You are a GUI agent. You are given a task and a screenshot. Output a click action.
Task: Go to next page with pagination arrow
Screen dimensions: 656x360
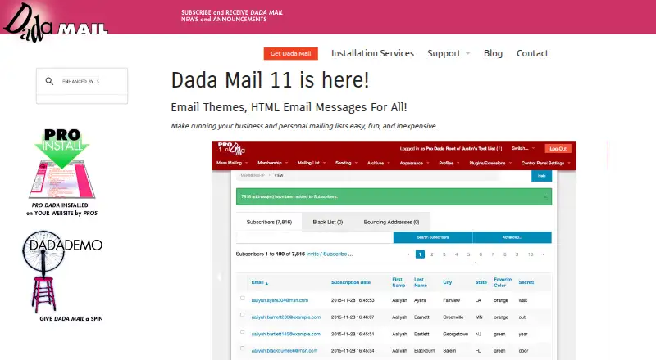[x=543, y=254]
